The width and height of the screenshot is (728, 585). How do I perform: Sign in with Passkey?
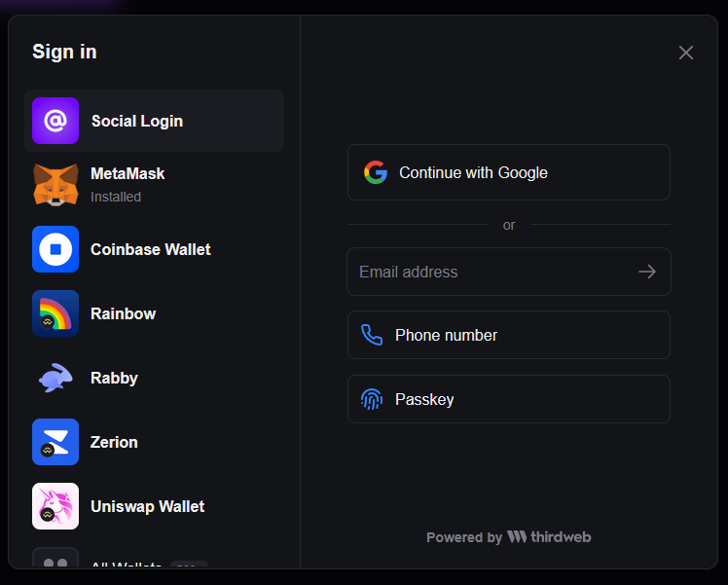(x=509, y=399)
